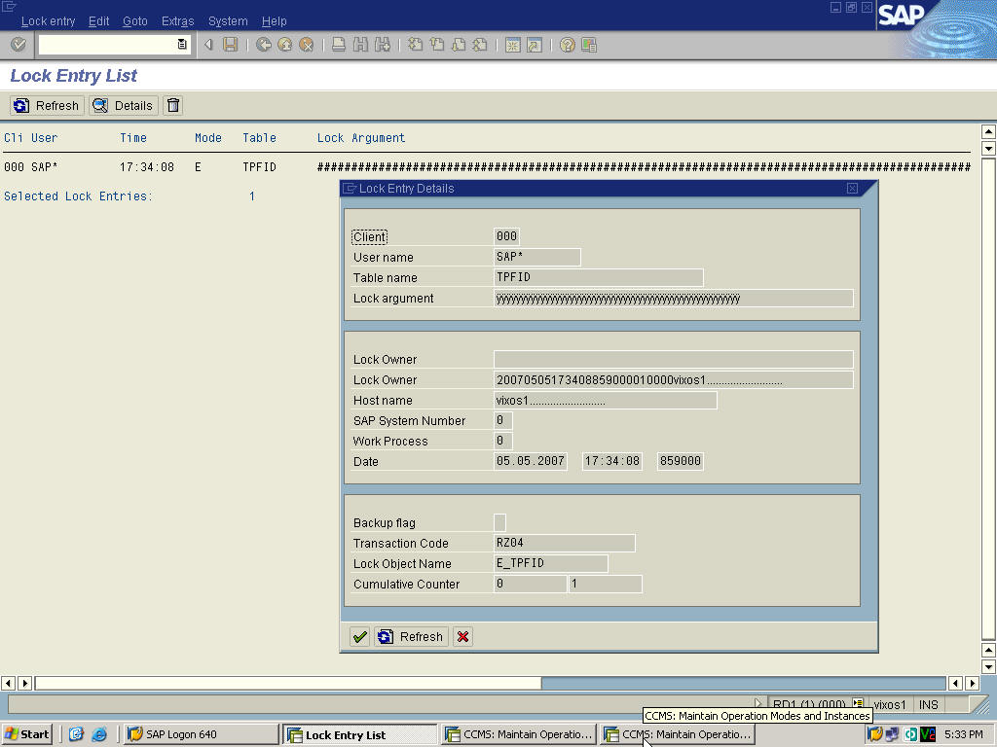Switch to the CCMS: Maintain Operation taskbar entry
Screen dimensions: 997x747
(x=517, y=733)
